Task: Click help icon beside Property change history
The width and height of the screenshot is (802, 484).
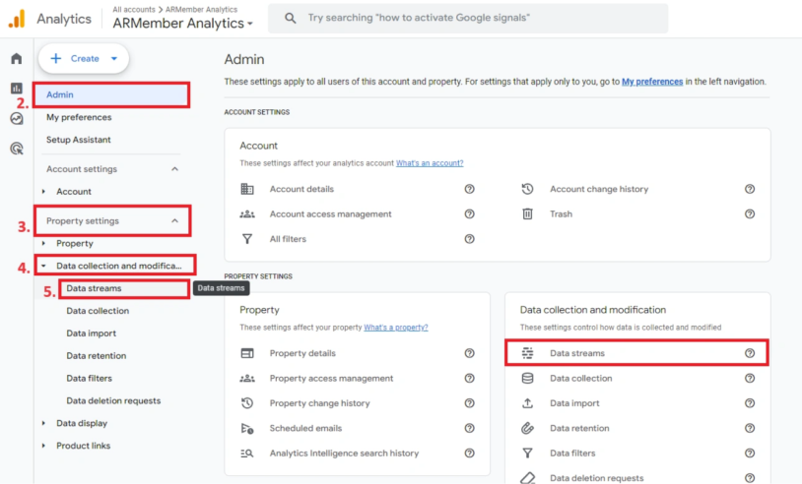Action: (x=469, y=403)
